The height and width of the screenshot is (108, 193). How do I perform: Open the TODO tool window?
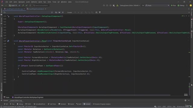28,104
